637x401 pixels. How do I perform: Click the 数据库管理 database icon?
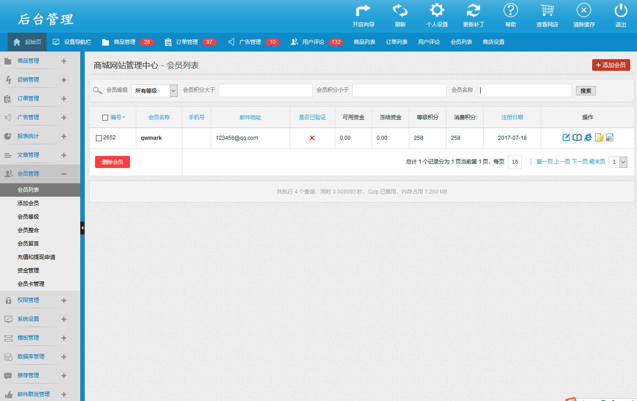pyautogui.click(x=8, y=357)
